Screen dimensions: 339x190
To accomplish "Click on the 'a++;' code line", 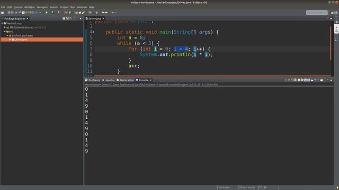I will point(134,66).
